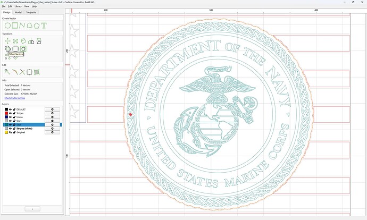Open settings gear for Stripes (white) layer
Viewport: 367px width, 220px height.
(x=52, y=129)
